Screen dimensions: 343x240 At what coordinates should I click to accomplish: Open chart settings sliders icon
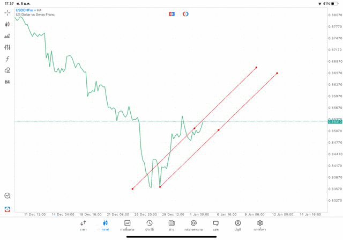(x=8, y=47)
